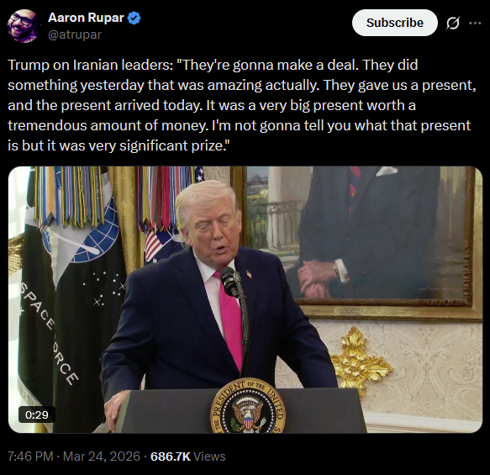The width and height of the screenshot is (490, 475).
Task: Click the presidential seal in the video
Action: click(x=248, y=406)
